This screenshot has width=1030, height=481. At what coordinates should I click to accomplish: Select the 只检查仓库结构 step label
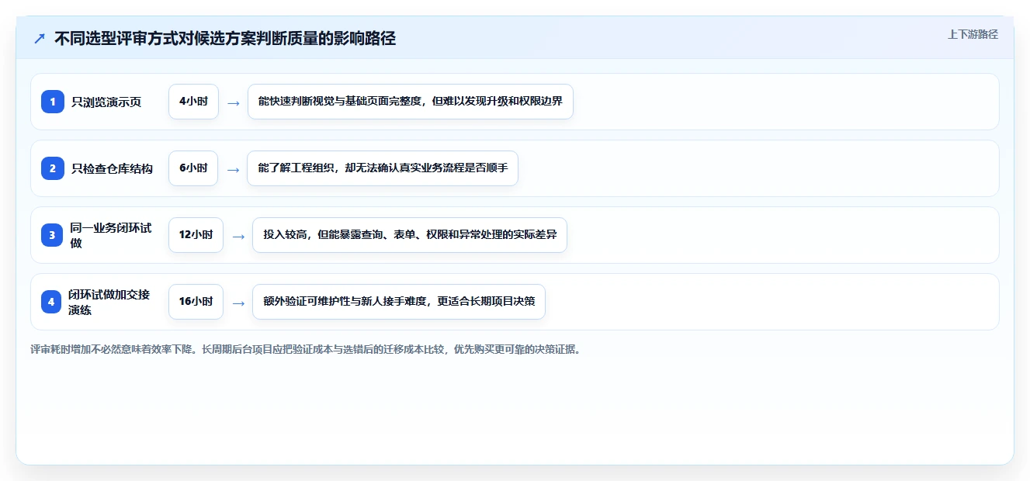coord(112,168)
